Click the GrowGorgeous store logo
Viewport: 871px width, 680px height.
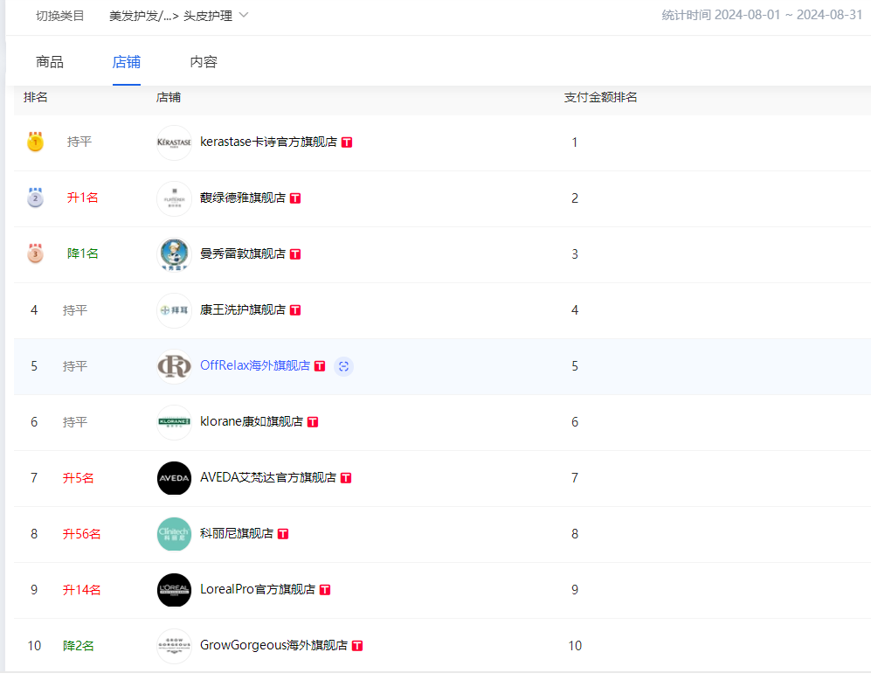point(175,646)
